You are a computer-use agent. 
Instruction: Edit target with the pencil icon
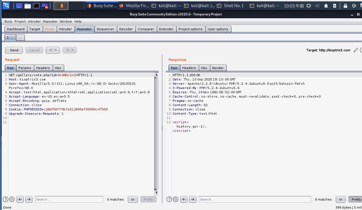[x=355, y=50]
